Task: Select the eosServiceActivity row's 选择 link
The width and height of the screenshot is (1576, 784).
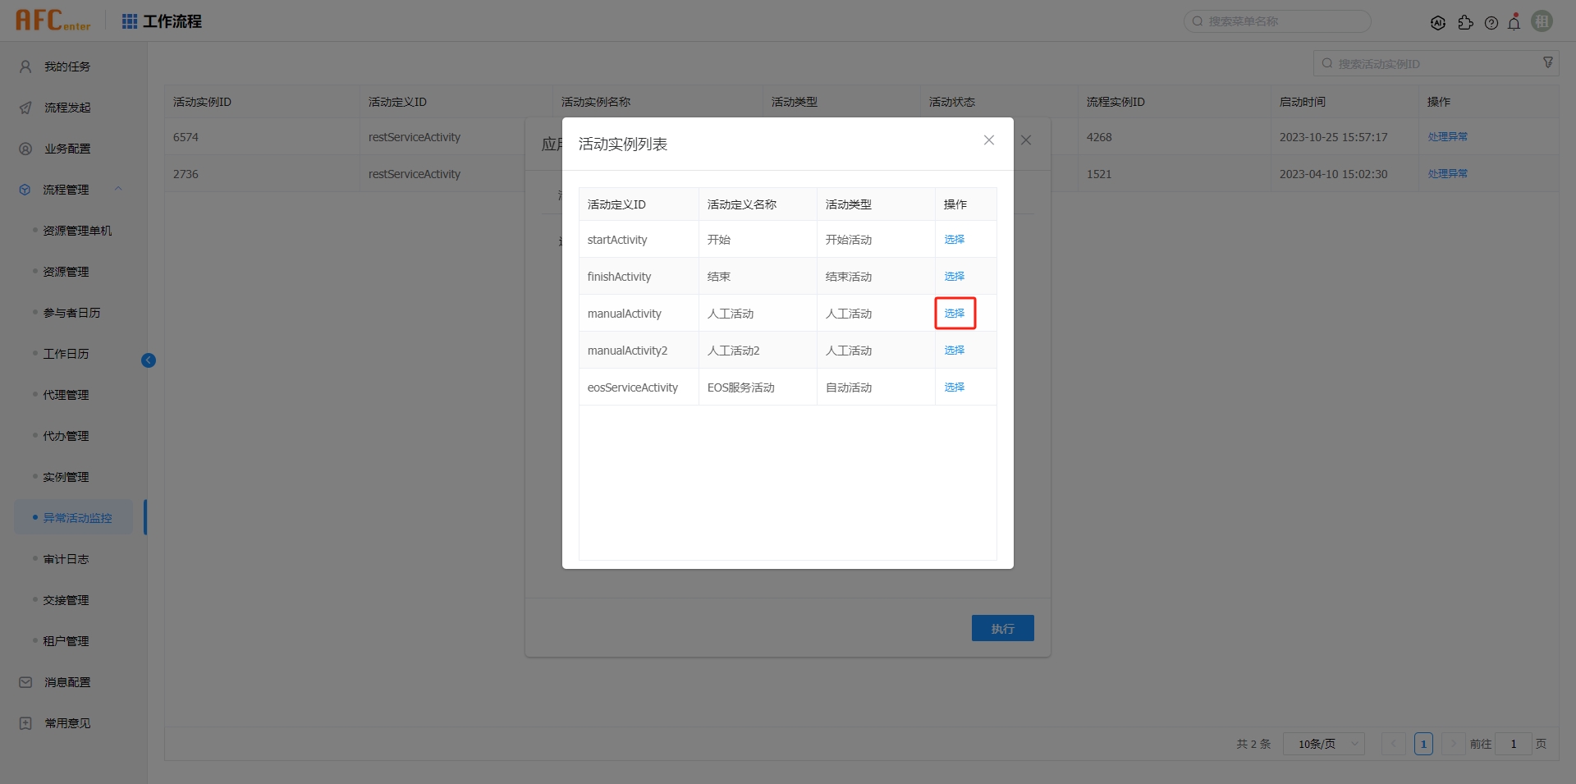Action: click(954, 387)
